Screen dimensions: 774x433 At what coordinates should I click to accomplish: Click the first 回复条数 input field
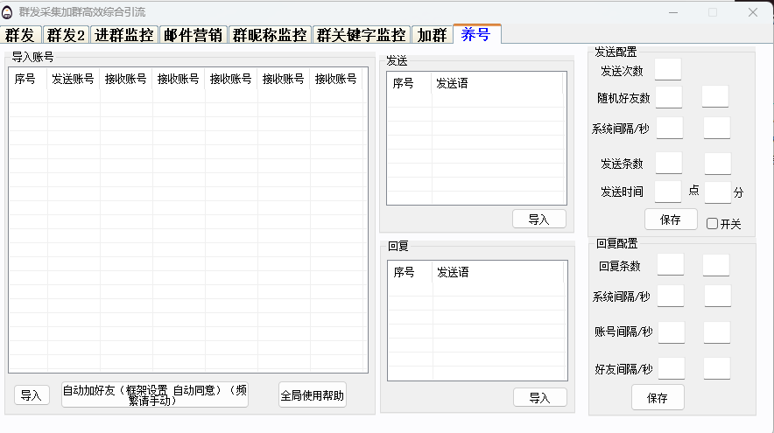click(x=671, y=266)
